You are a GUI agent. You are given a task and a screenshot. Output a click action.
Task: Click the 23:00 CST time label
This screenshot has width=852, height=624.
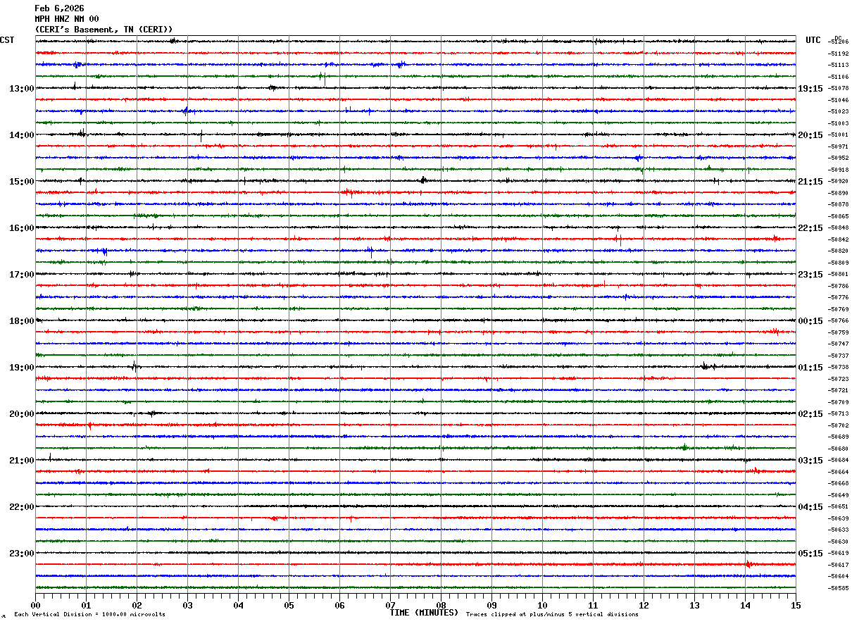point(21,554)
